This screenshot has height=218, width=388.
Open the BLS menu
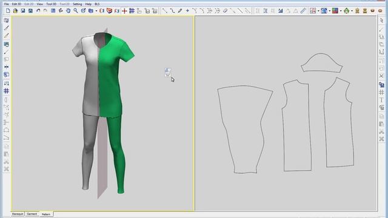97,4
